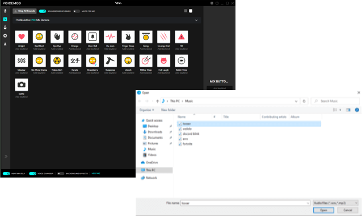This screenshot has width=362, height=216.
Task: Click Stop All Sounds button
Action: point(25,11)
